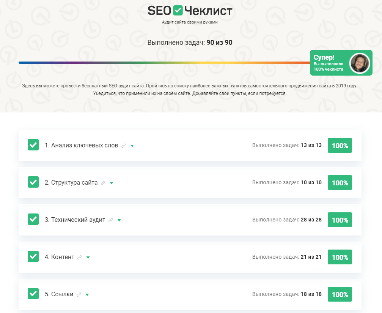Open the Ссылки section title
This screenshot has width=382, height=313.
click(59, 294)
